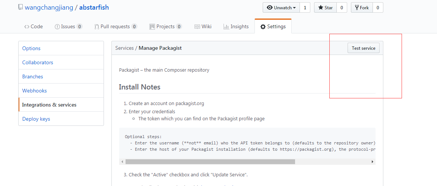Fork the repository
Screen dimensions: 437x186
click(362, 7)
